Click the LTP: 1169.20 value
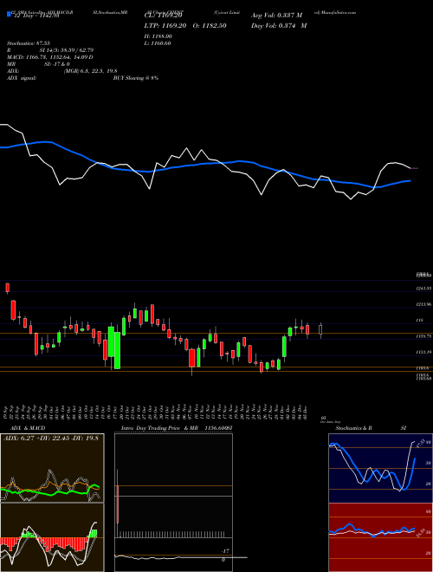 [165, 26]
